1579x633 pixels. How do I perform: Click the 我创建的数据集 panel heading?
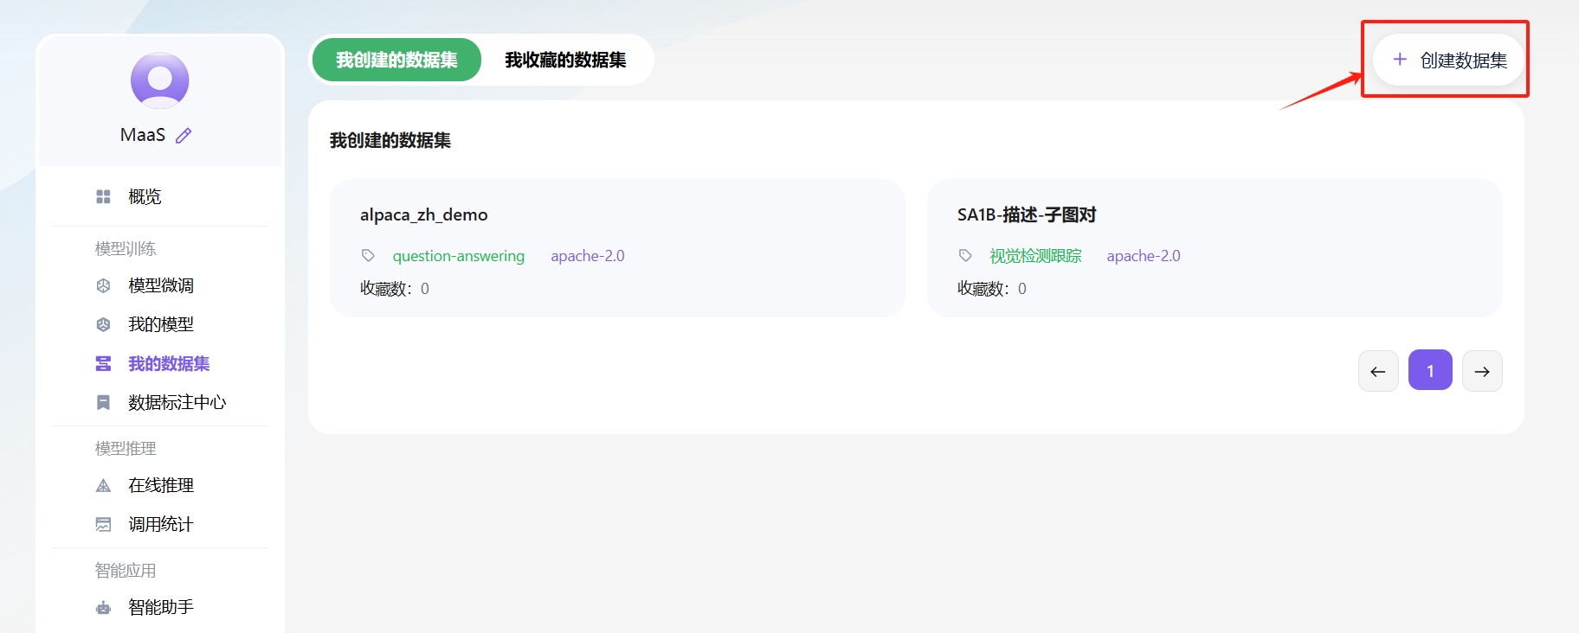click(x=390, y=140)
